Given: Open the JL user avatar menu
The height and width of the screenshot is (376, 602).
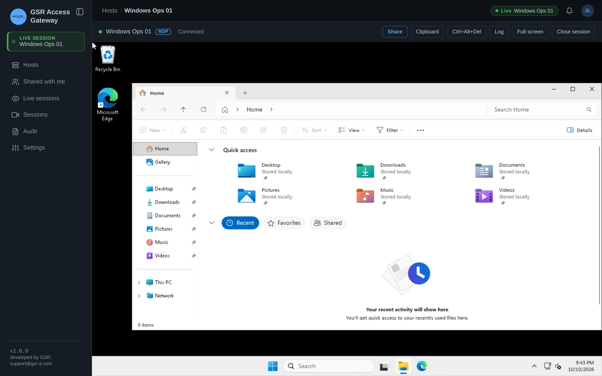Looking at the screenshot, I should coord(587,11).
